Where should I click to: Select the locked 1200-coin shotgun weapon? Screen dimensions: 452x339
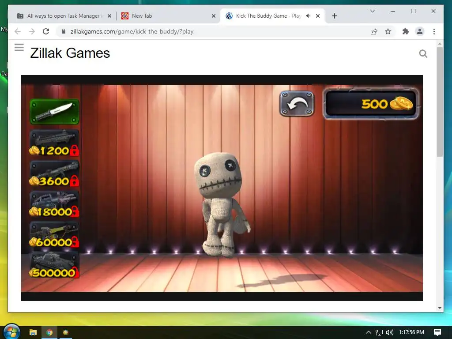coord(54,143)
